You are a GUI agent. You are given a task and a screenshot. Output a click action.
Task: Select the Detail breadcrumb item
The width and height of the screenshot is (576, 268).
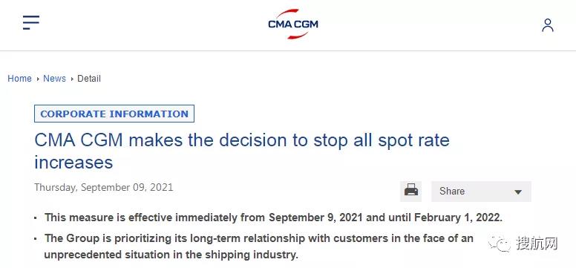(89, 79)
